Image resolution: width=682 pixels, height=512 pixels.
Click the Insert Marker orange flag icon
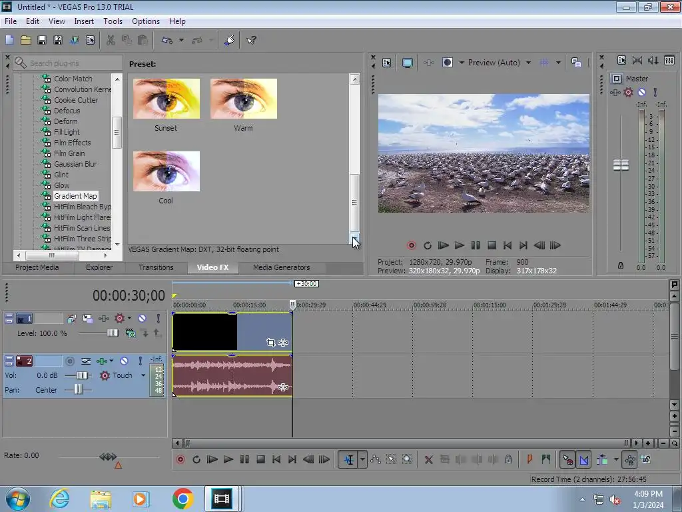coord(529,459)
